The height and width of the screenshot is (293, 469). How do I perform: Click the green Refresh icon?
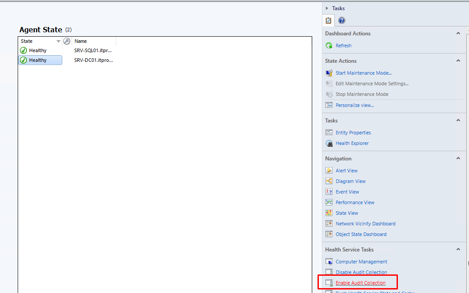[x=329, y=46]
